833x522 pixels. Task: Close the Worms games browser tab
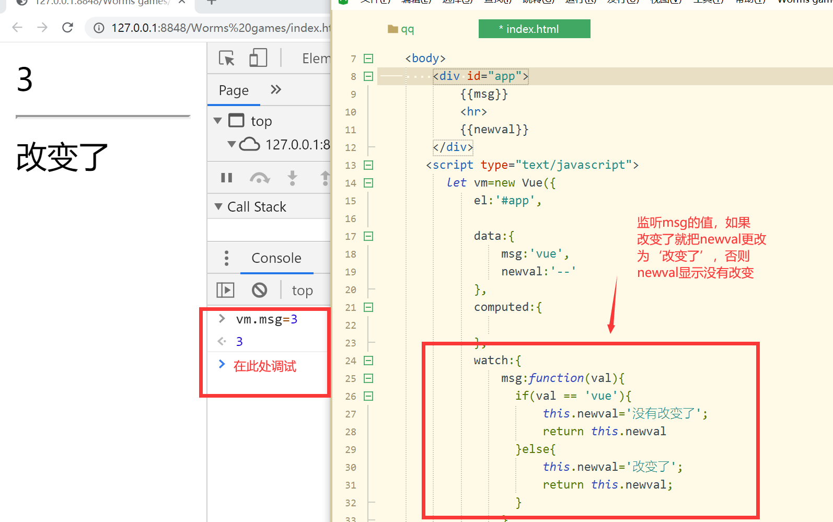182,2
